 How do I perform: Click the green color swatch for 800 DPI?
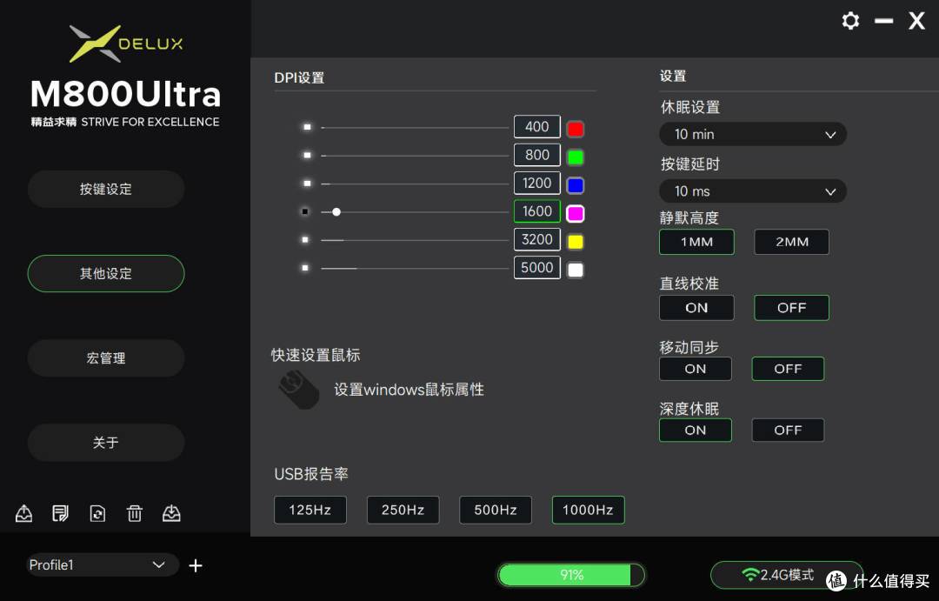pos(576,157)
